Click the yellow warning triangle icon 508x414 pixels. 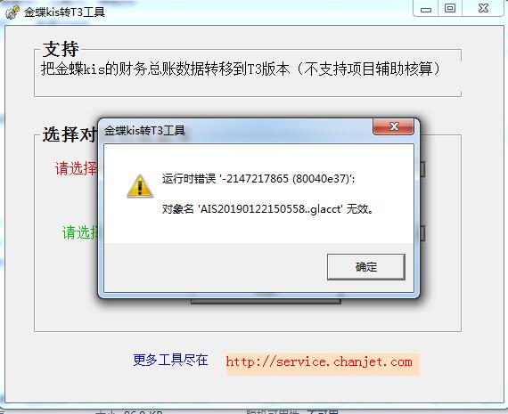coord(140,186)
